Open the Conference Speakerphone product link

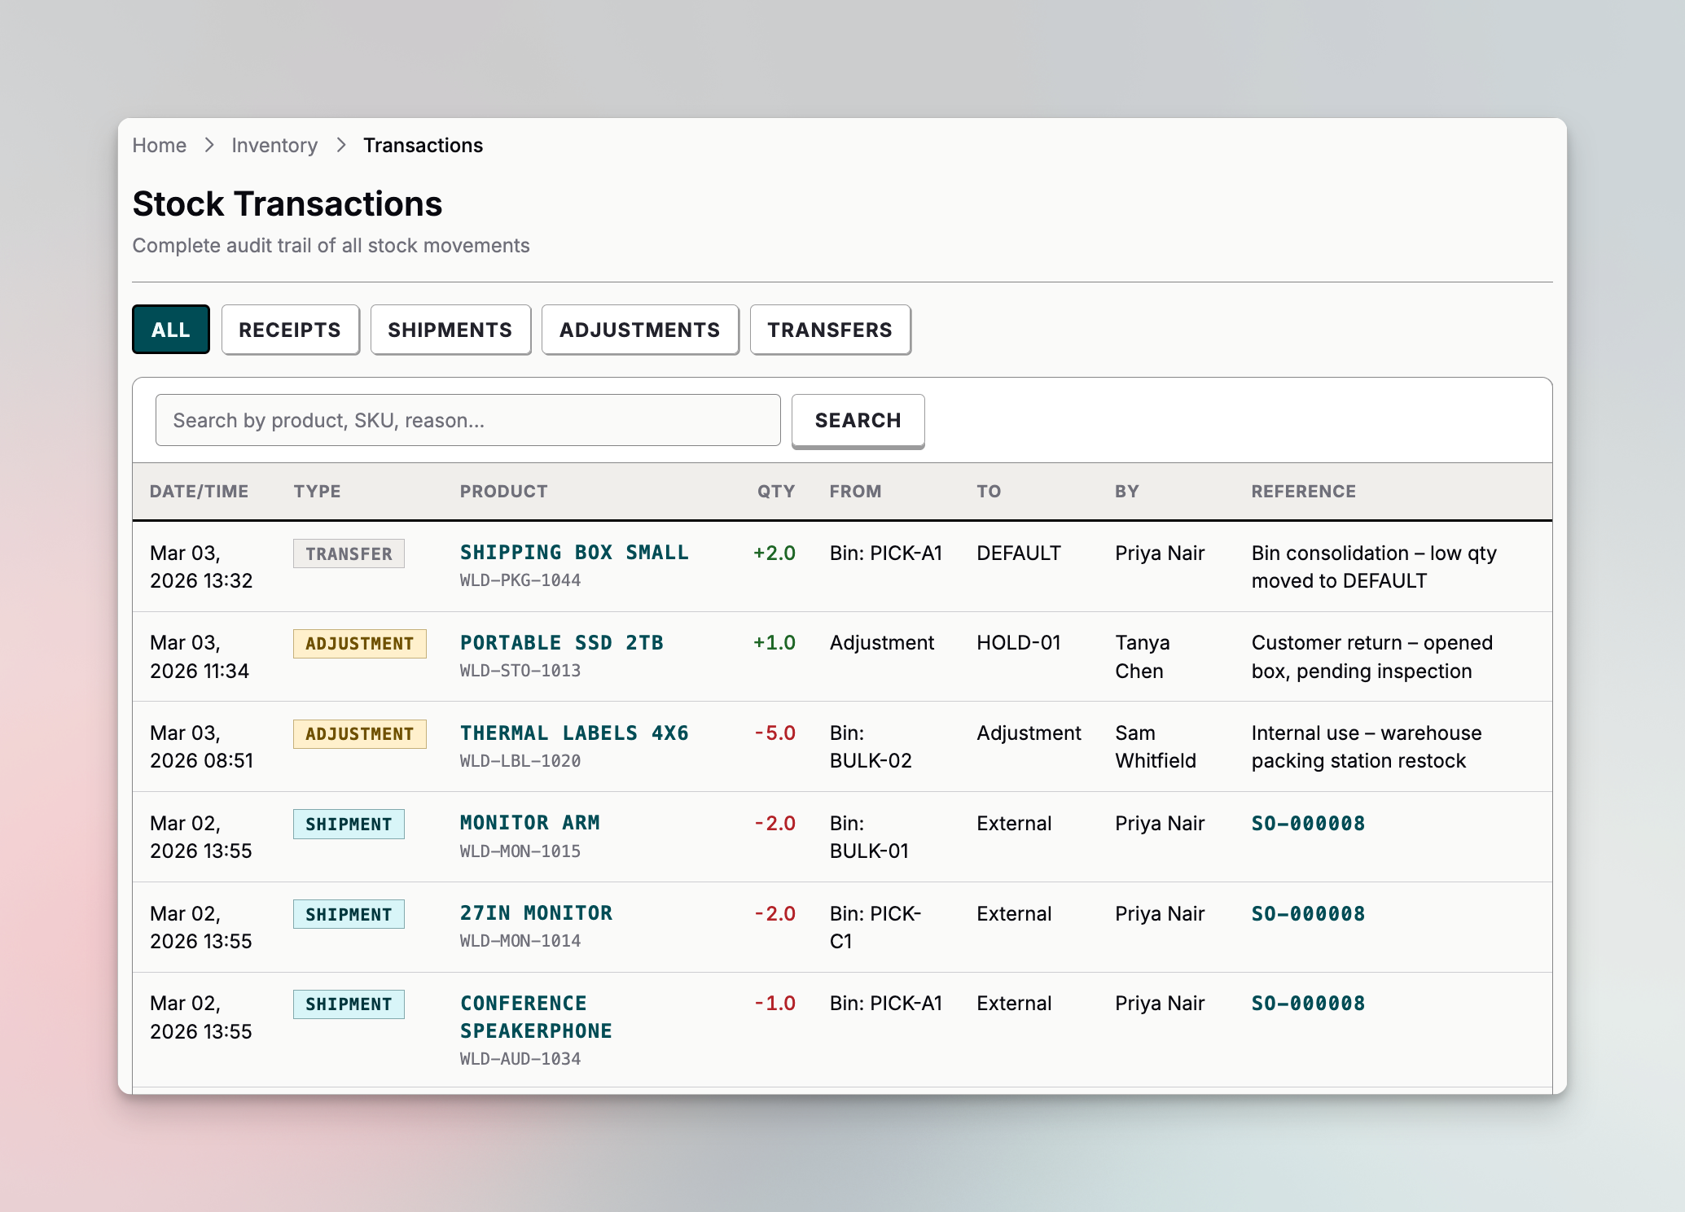[x=536, y=1017]
